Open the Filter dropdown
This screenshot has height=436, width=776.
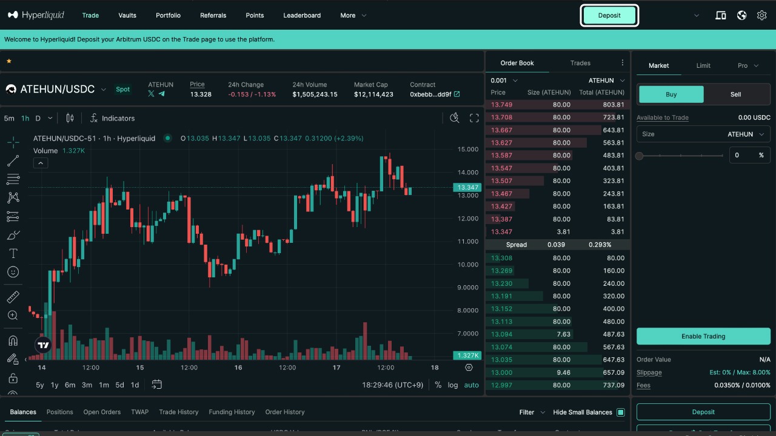click(x=532, y=412)
